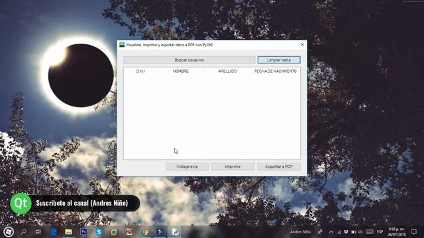Open the network status tray icon
This screenshot has width=424, height=238.
339,232
